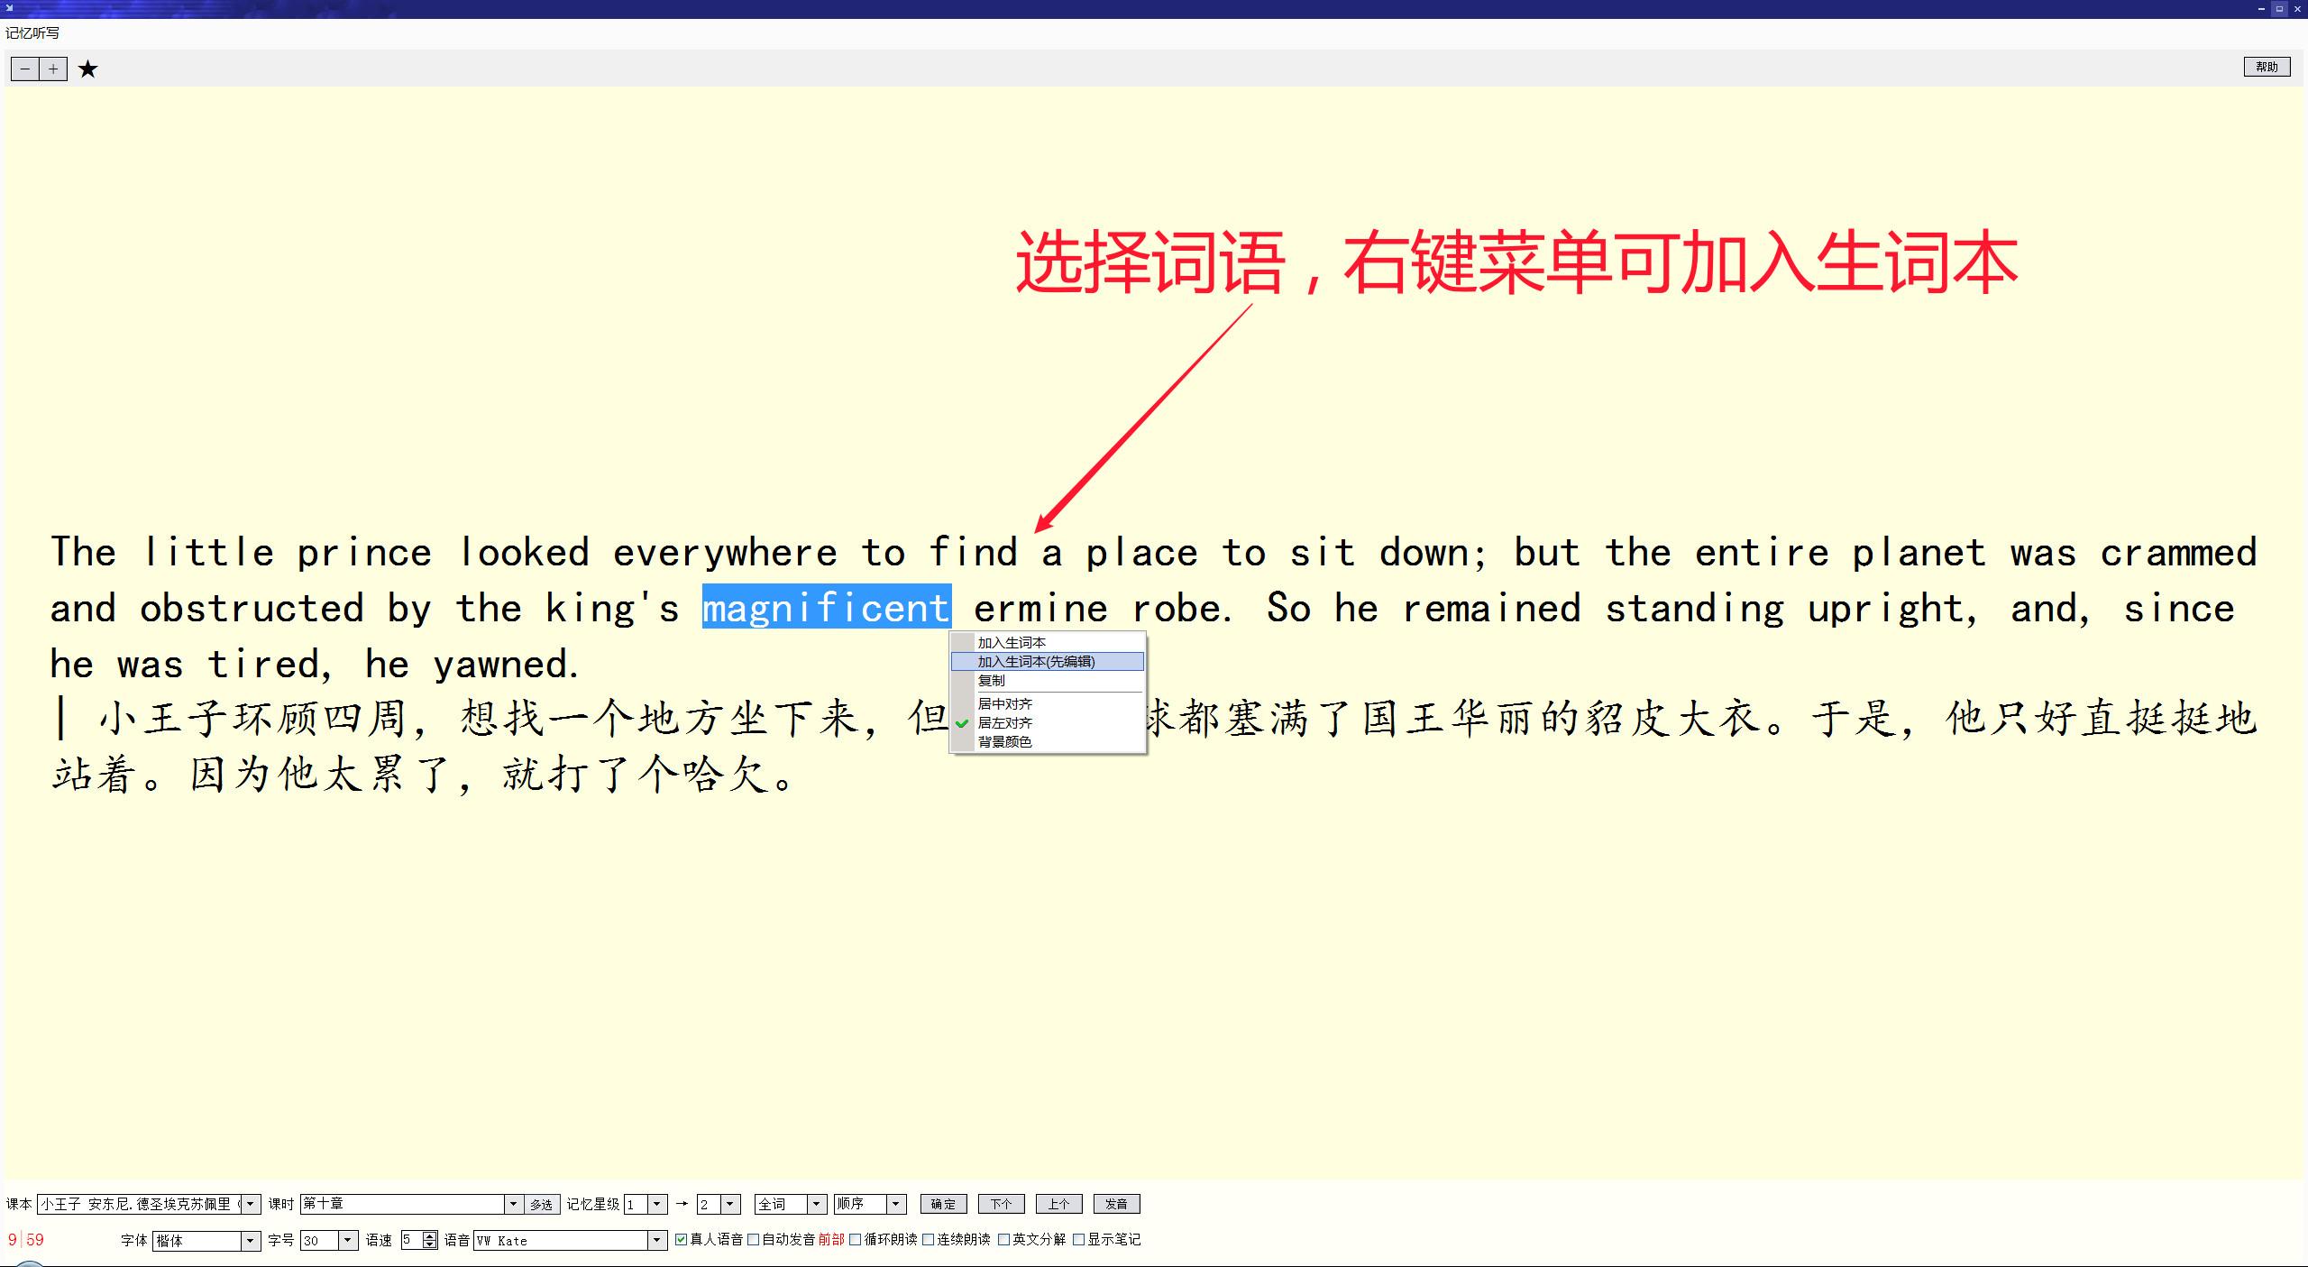Expand the 课本 textbook dropdown
The image size is (2308, 1267).
(252, 1204)
